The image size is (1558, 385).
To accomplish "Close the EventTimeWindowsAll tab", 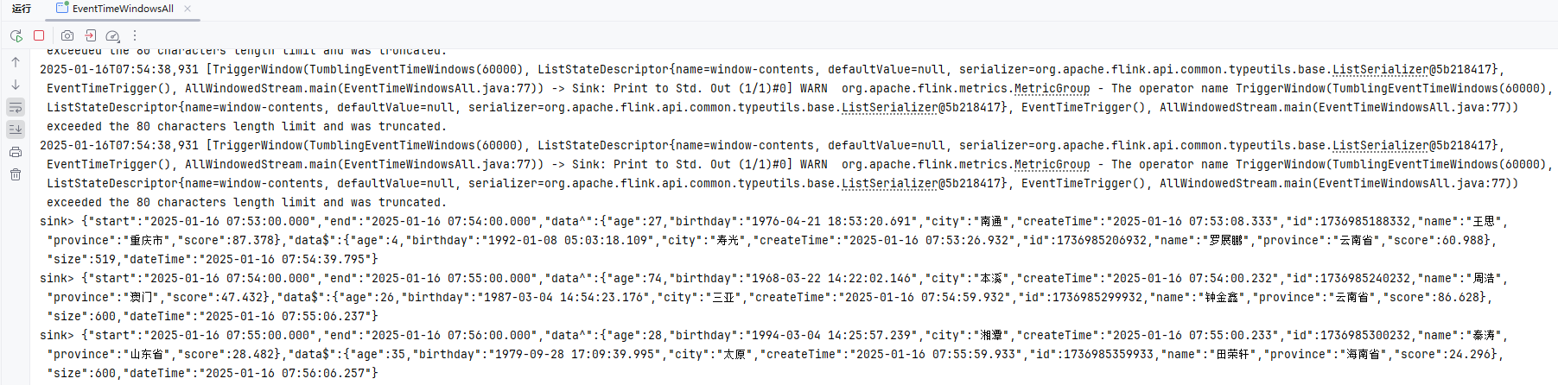I will [188, 9].
